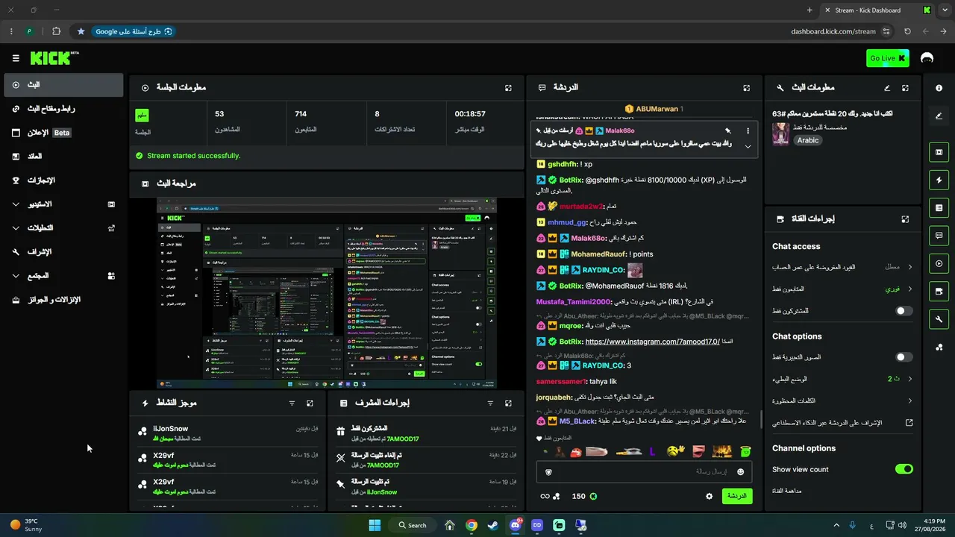The image size is (955, 537).
Task: Open Steam from the taskbar
Action: pos(493,525)
